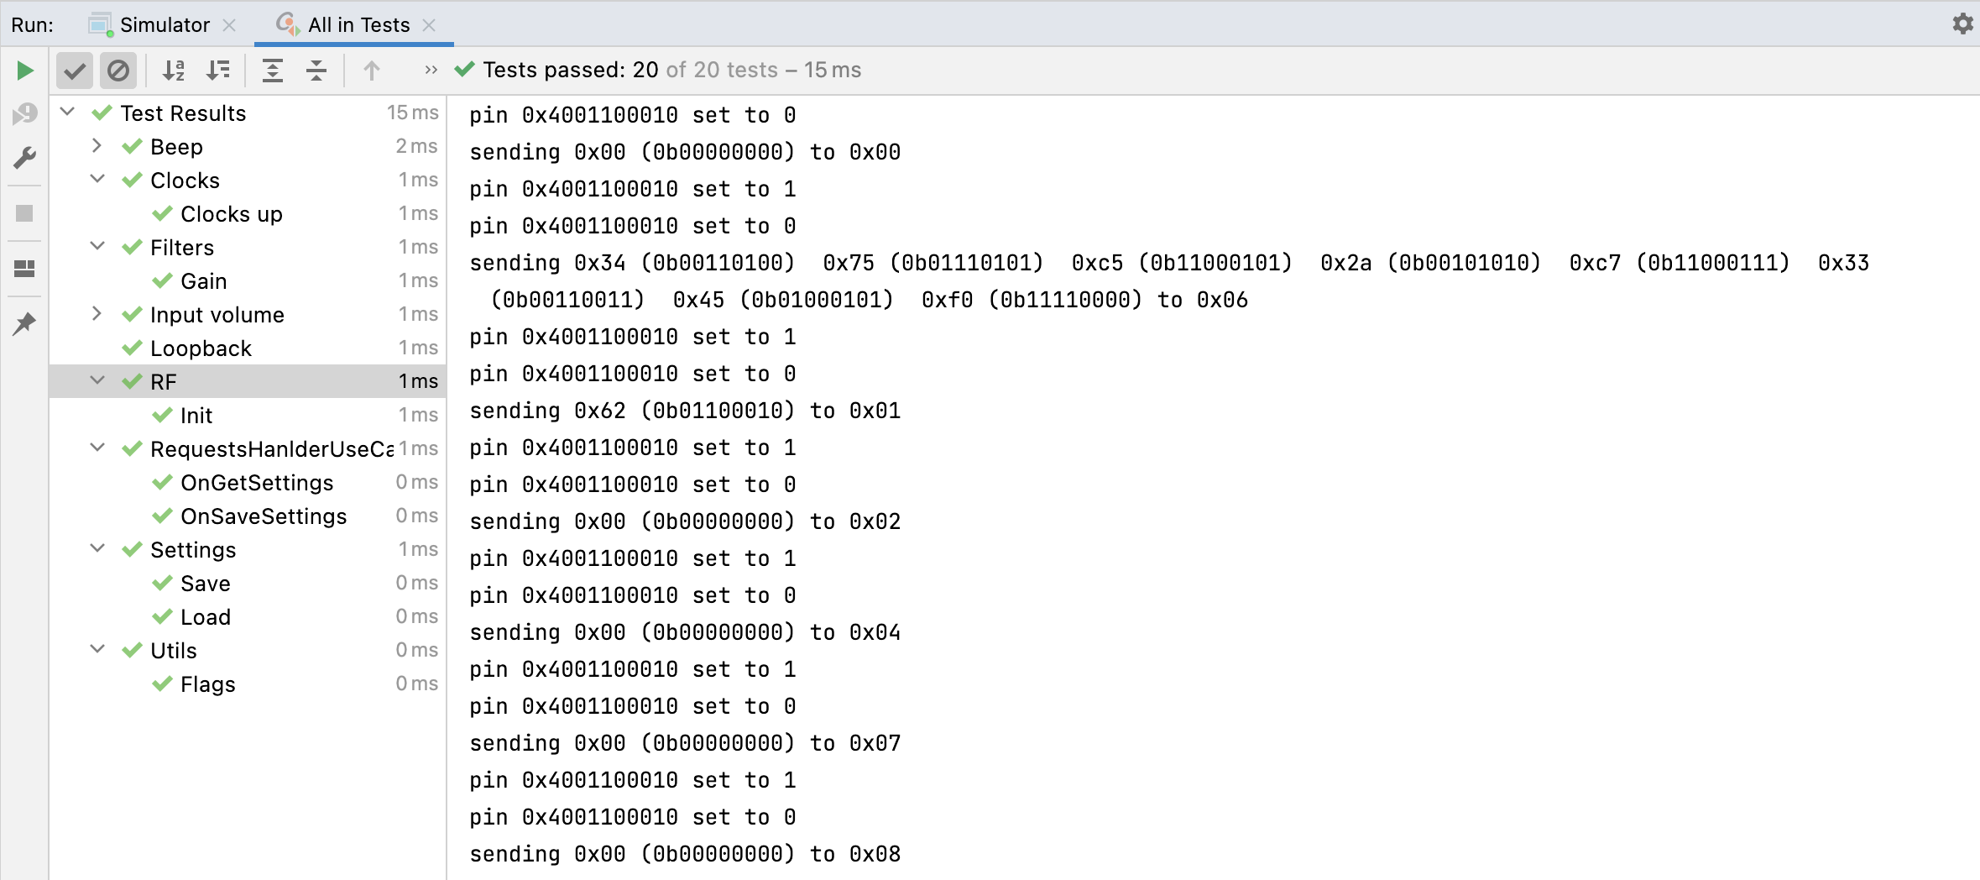Click the layout icon in left sidebar

pyautogui.click(x=25, y=269)
